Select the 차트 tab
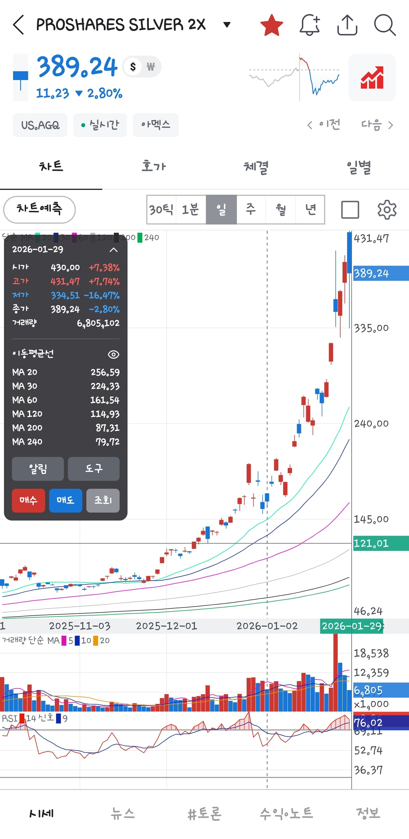Image resolution: width=409 pixels, height=839 pixels. [x=51, y=167]
